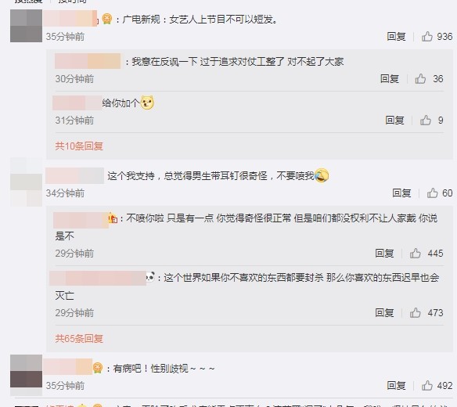Reply to the 这个我支持 comment
This screenshot has height=407, width=457.
click(401, 193)
